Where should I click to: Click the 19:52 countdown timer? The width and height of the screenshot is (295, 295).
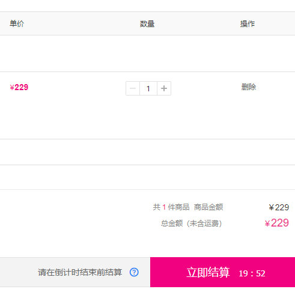[252, 273]
